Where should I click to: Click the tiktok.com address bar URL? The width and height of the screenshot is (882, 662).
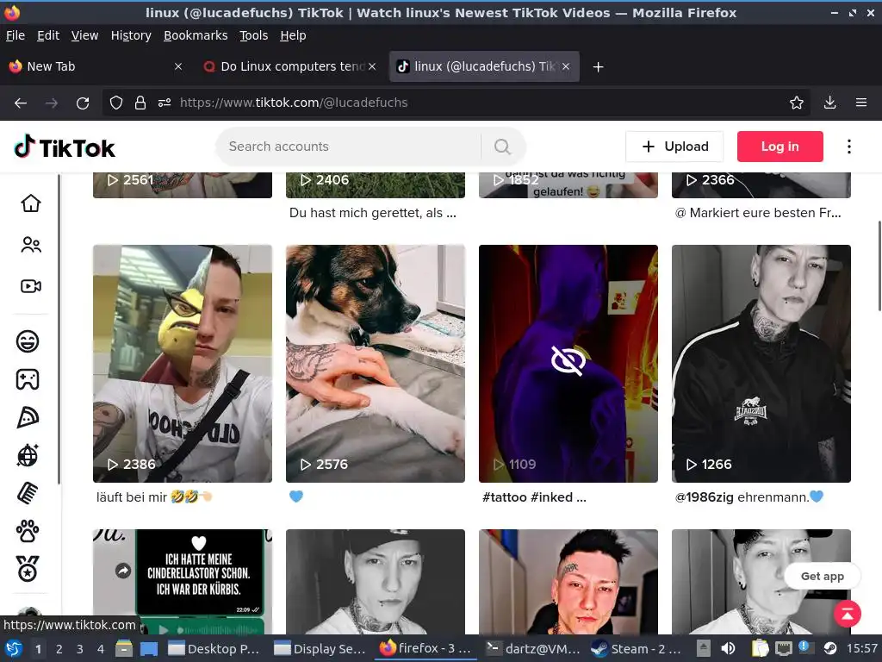click(294, 103)
